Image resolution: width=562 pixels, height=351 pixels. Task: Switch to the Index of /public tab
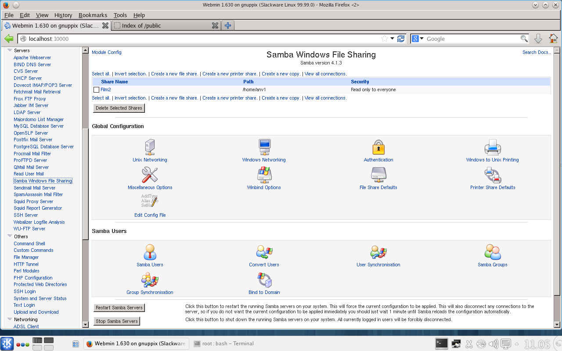coord(166,25)
